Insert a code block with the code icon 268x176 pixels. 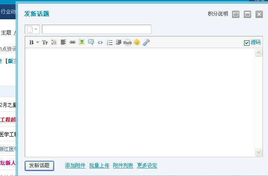[x=100, y=42]
